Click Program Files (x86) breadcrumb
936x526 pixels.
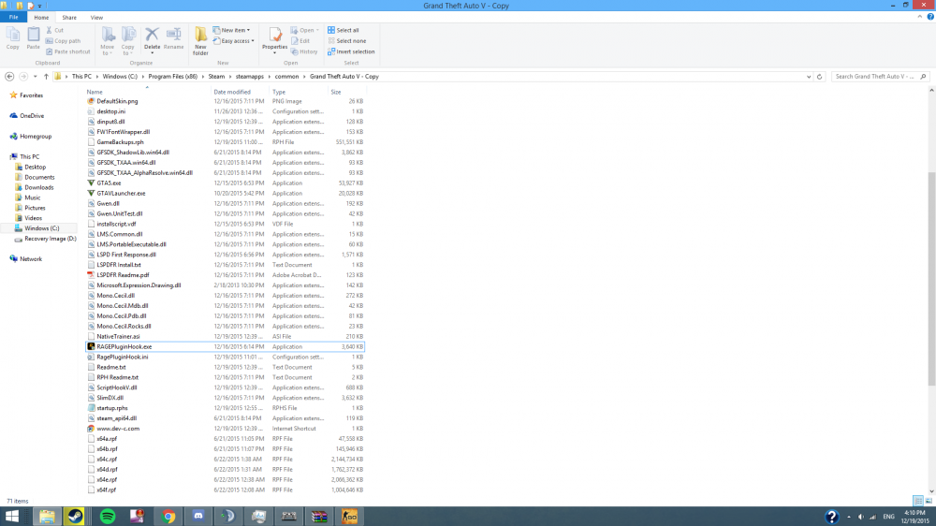(173, 77)
